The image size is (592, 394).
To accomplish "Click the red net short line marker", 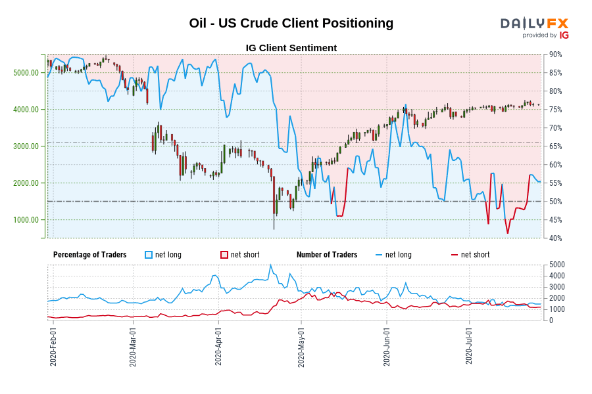I will pyautogui.click(x=454, y=255).
